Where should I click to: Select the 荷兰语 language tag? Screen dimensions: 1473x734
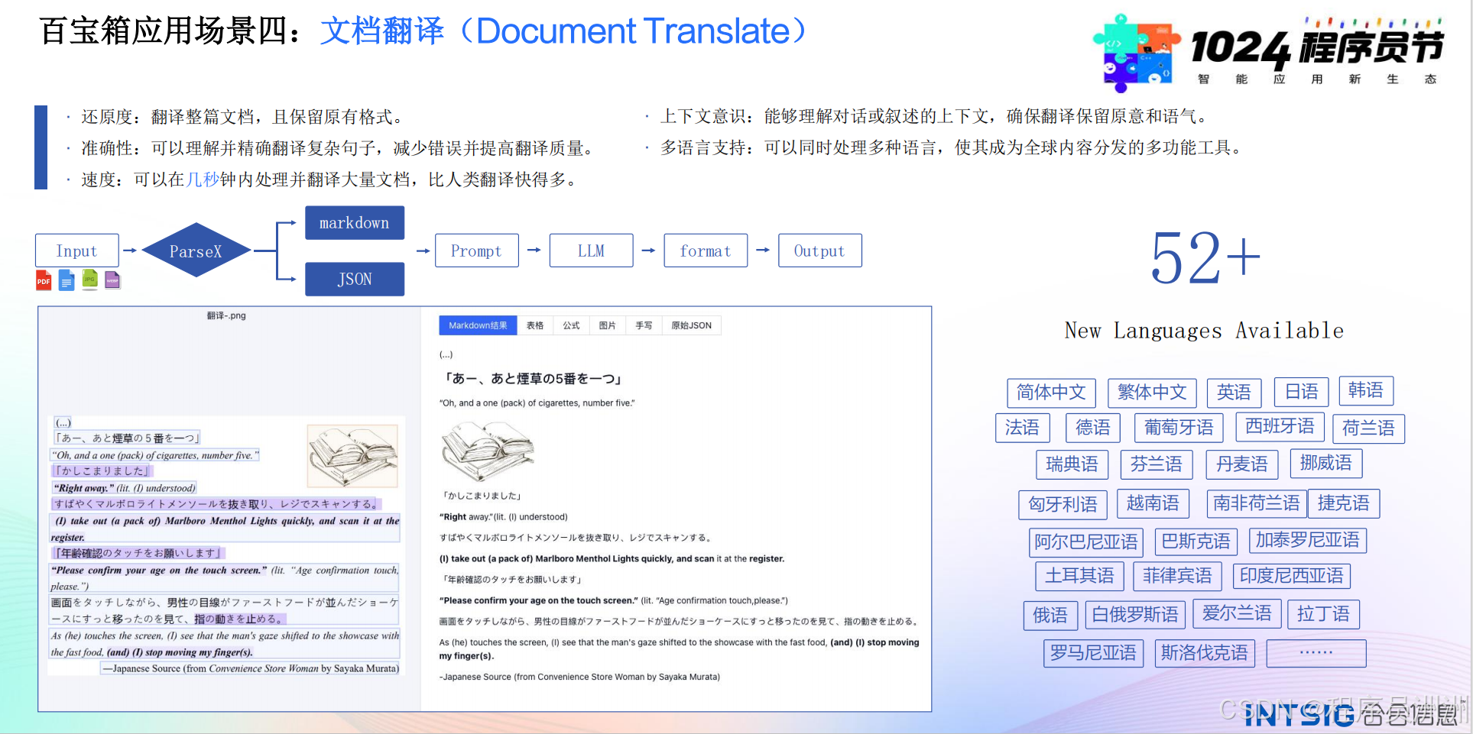pyautogui.click(x=1369, y=428)
